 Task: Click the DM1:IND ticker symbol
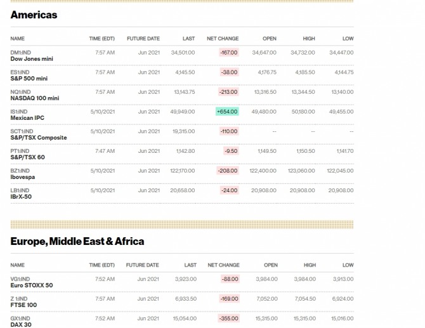pyautogui.click(x=20, y=52)
